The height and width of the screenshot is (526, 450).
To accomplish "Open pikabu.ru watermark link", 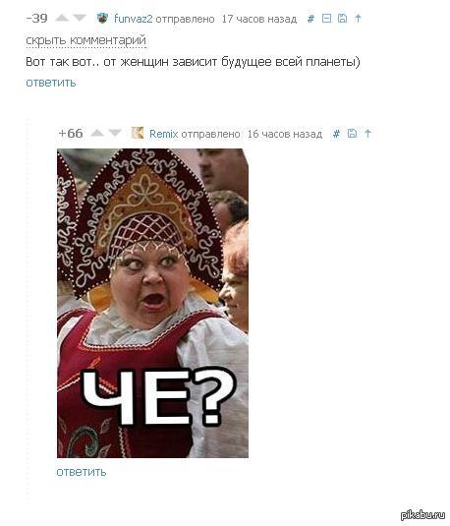I will (423, 515).
